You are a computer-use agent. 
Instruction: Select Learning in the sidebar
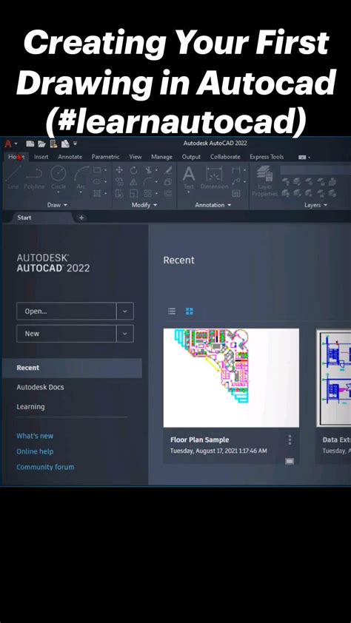[30, 407]
